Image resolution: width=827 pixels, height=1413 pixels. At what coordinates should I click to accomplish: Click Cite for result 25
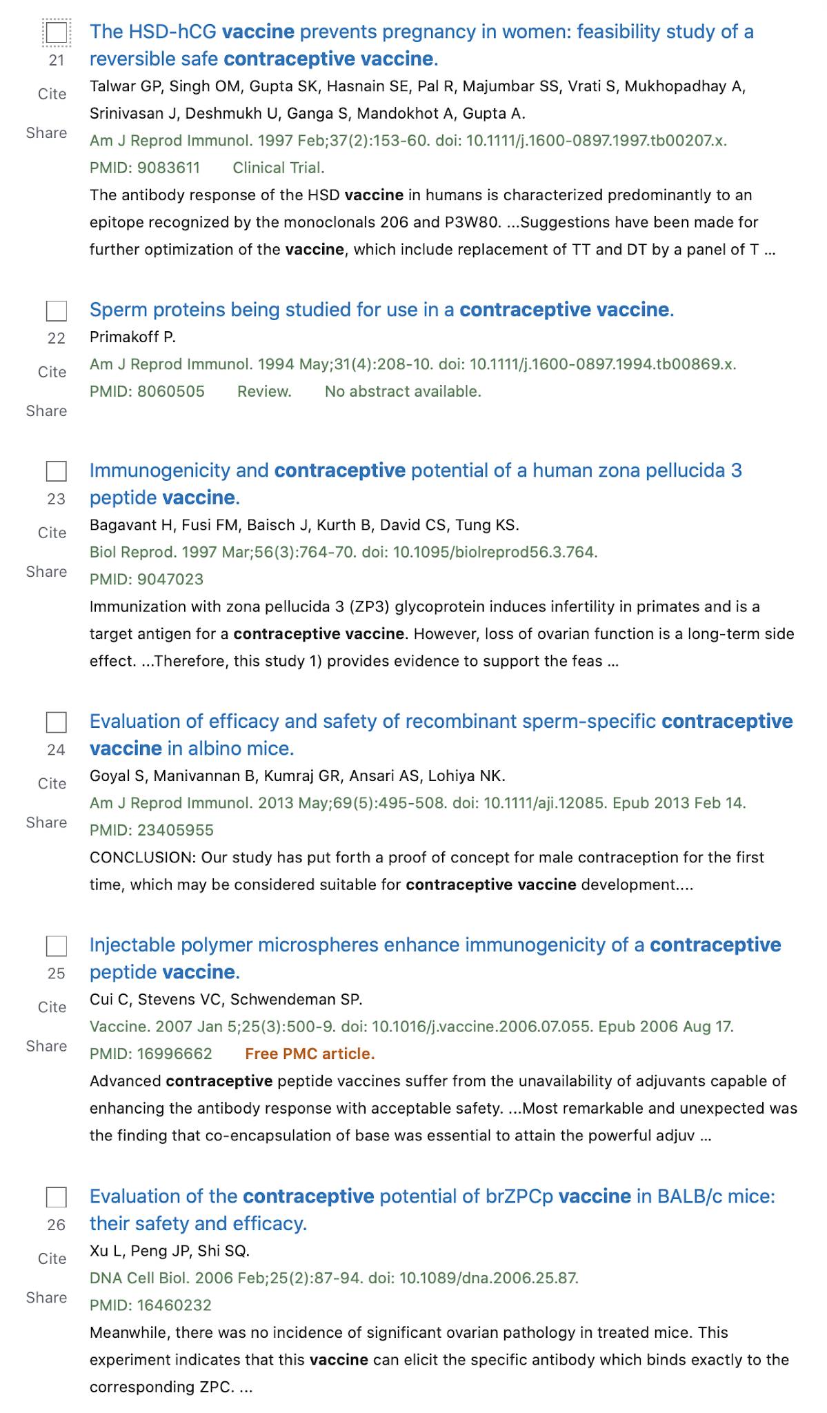pos(52,1007)
